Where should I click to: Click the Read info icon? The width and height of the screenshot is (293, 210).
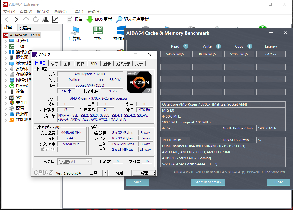[186, 46]
